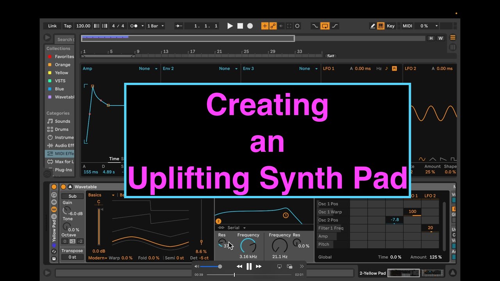Click the Arrangement Record button
Screen dimensions: 500x281
tap(250, 26)
